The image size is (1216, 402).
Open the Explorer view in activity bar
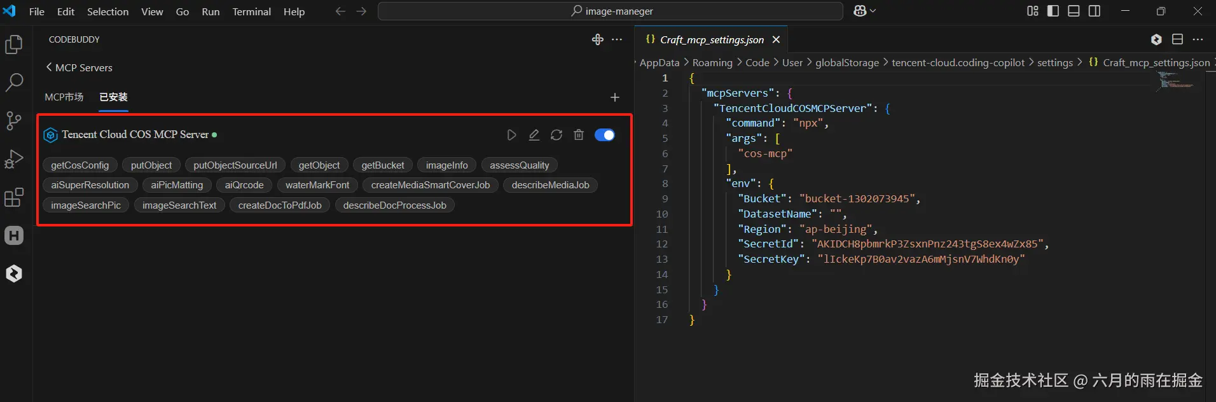click(14, 45)
